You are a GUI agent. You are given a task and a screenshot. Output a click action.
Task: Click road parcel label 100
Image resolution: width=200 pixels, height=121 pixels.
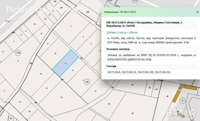(x=81, y=58)
